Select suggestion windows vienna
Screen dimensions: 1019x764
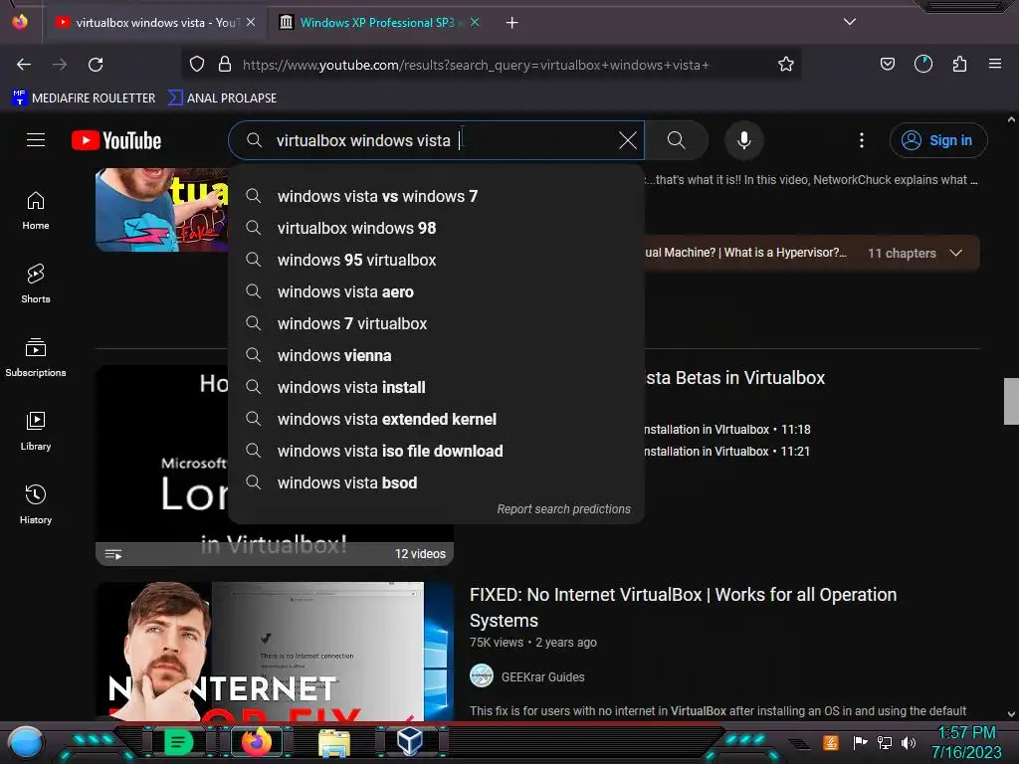436,355
